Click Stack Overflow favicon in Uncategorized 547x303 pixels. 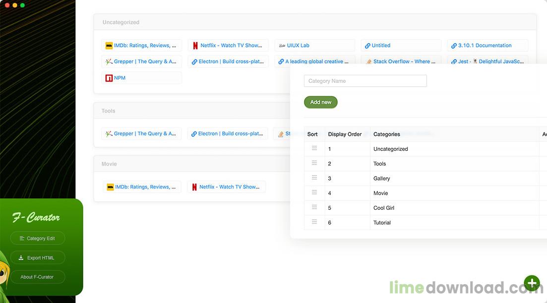tap(369, 61)
